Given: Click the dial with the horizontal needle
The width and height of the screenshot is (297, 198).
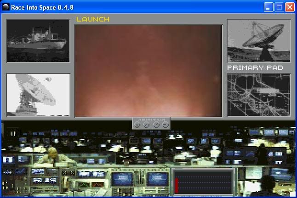Looking at the screenshot, I should click(166, 125).
